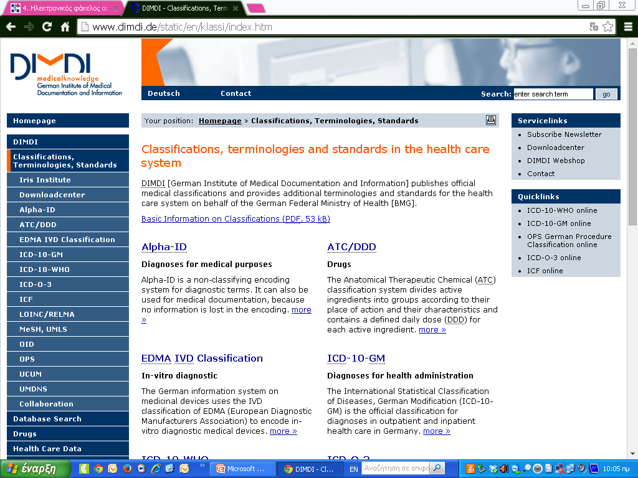This screenshot has height=478, width=638.
Task: Switch to the first browser tab
Action: click(x=65, y=8)
